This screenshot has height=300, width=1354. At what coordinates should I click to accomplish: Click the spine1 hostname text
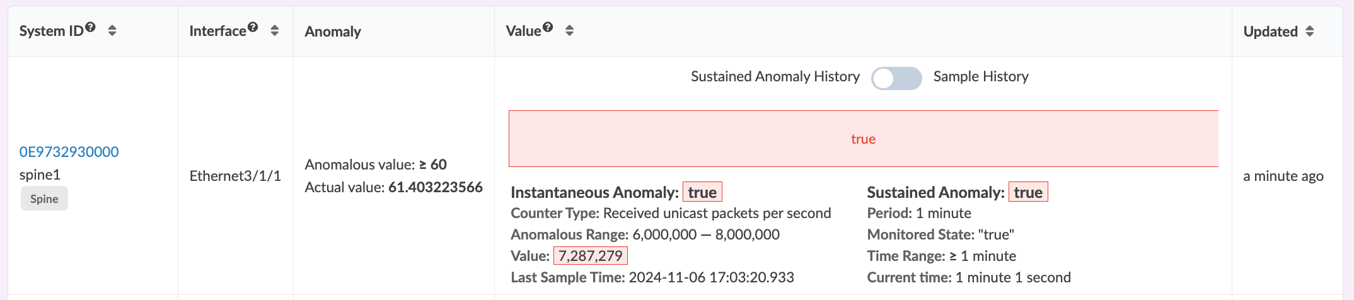(x=40, y=175)
